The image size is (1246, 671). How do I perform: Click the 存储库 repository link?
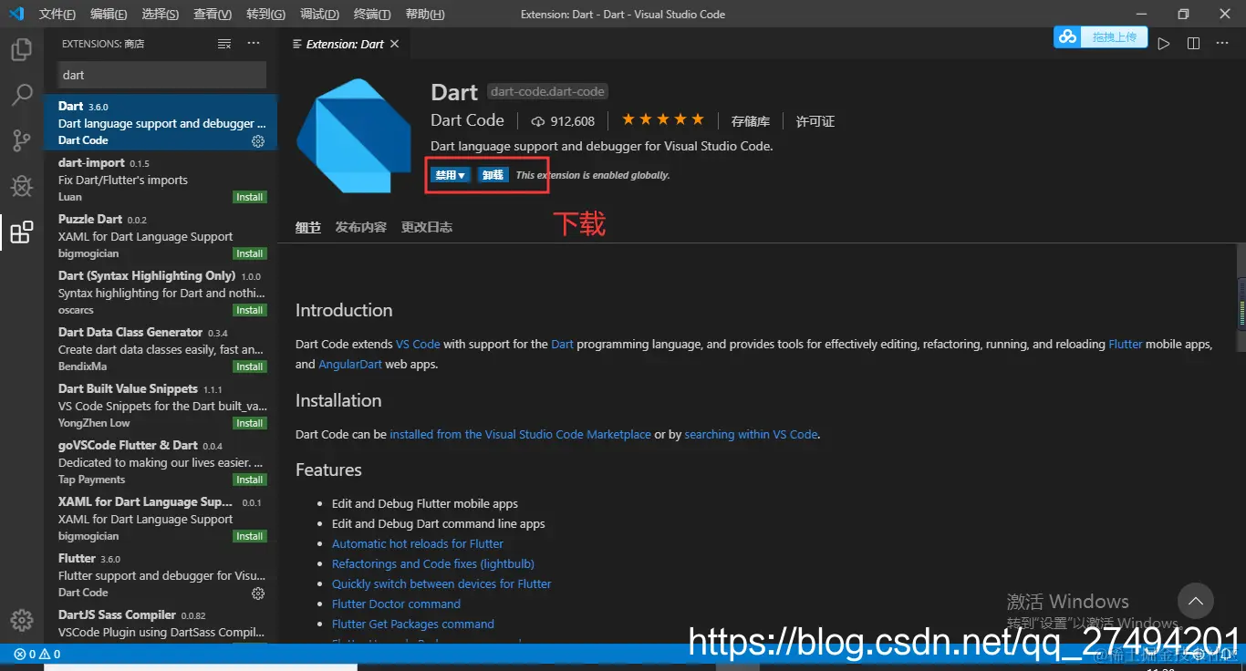click(751, 121)
